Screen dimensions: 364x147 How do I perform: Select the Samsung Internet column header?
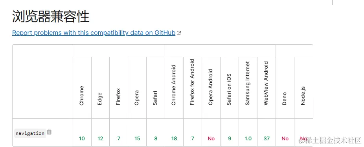click(x=248, y=88)
